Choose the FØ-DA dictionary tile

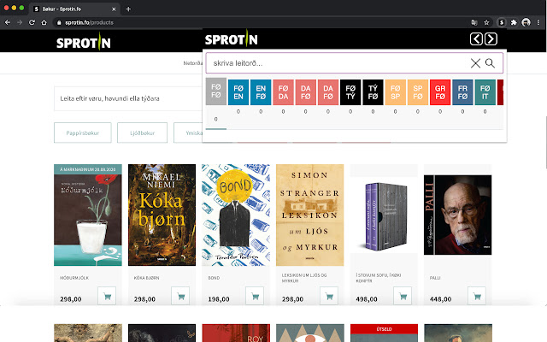[283, 92]
